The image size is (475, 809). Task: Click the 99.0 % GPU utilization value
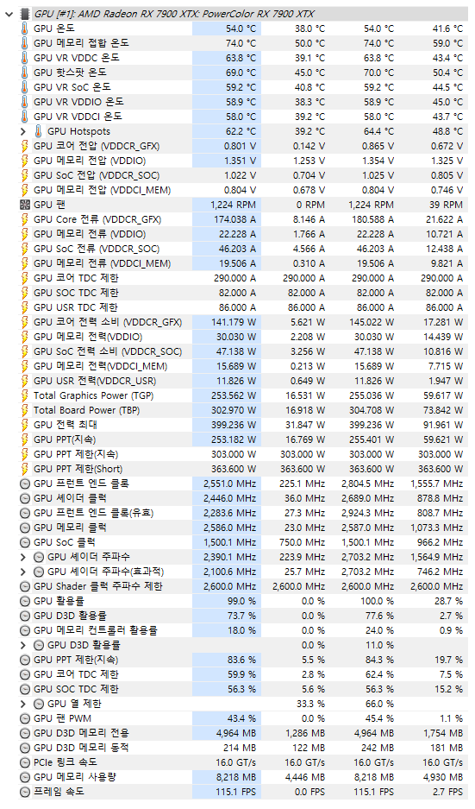pos(241,601)
